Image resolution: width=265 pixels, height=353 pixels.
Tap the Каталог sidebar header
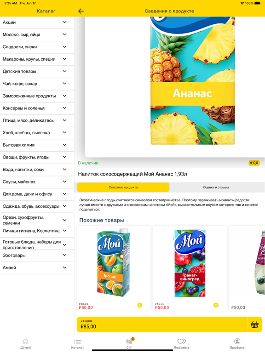[46, 11]
